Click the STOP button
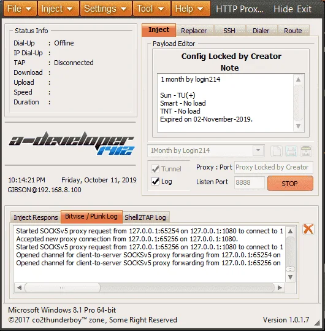Screen dimensions: 325x331 pyautogui.click(x=290, y=184)
